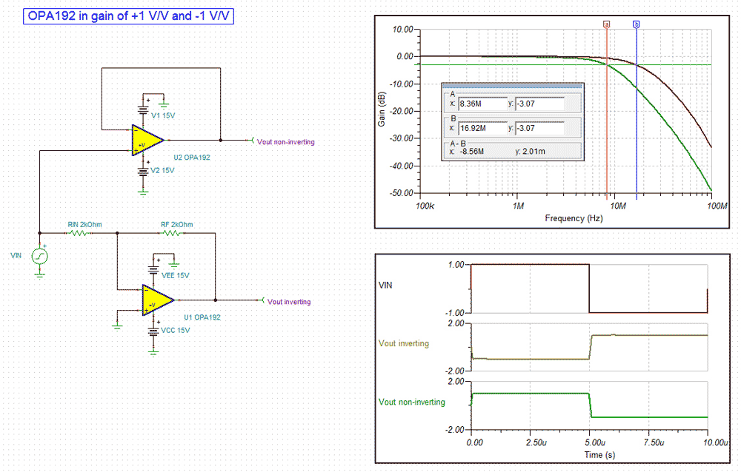The image size is (741, 472).
Task: Click the V1 15V label text
Action: (x=162, y=115)
